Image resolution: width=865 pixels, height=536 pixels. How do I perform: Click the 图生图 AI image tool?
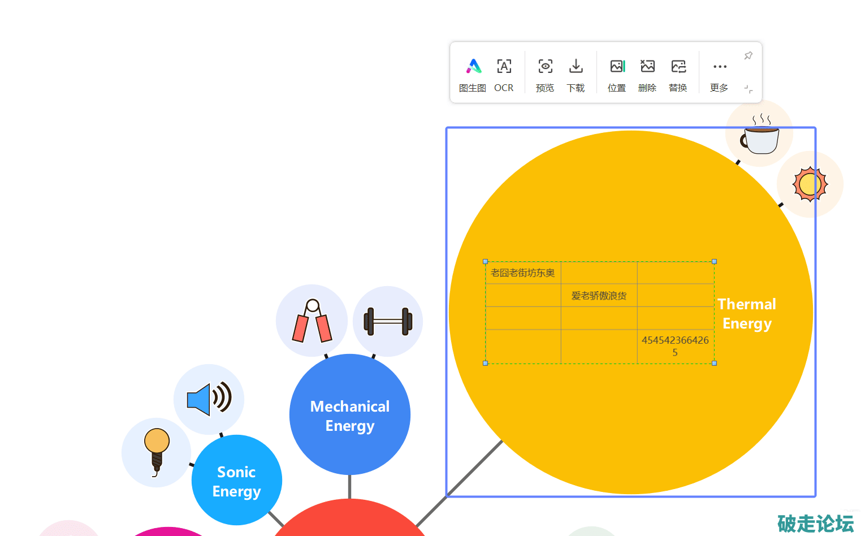click(x=473, y=75)
